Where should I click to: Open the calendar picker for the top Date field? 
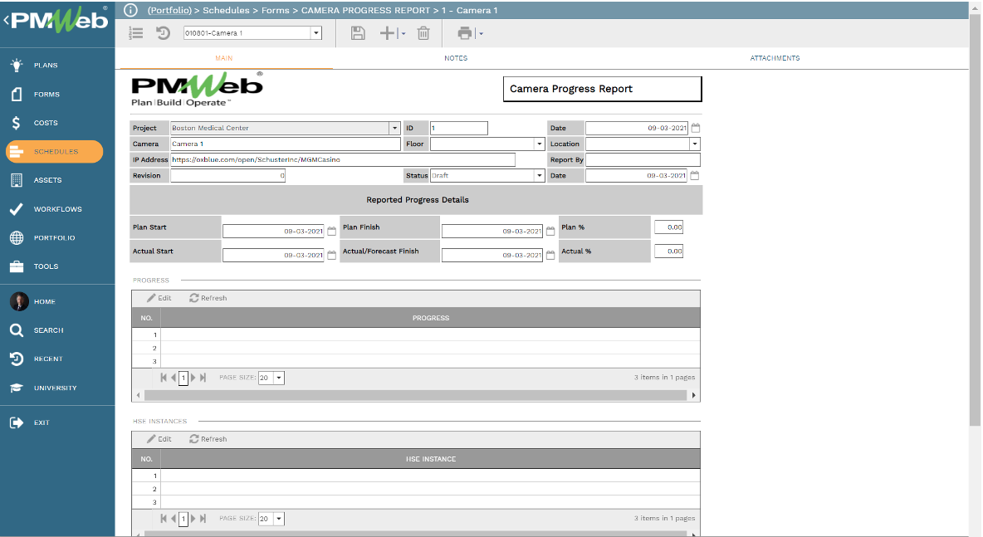pyautogui.click(x=695, y=128)
